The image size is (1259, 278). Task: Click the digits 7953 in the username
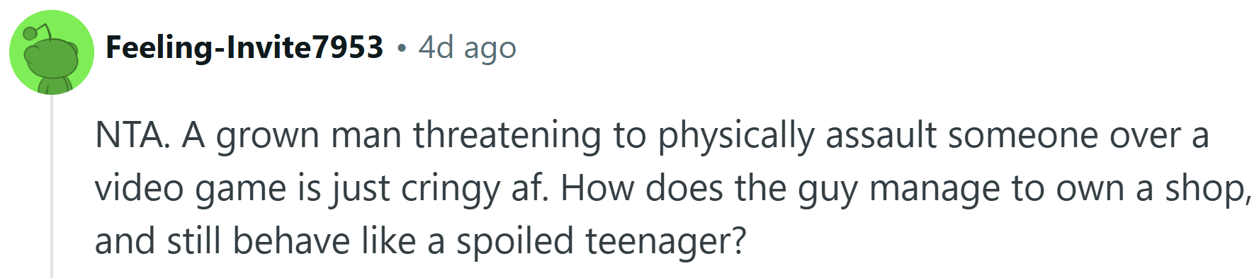click(348, 47)
